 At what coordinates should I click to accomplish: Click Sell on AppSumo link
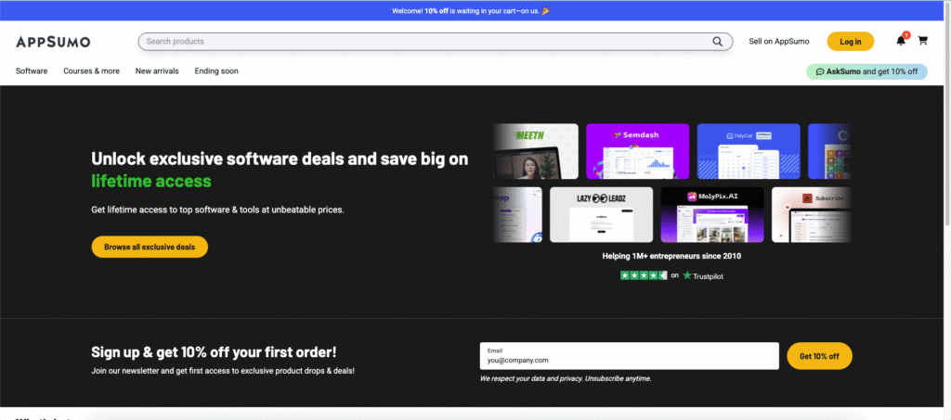pos(779,41)
